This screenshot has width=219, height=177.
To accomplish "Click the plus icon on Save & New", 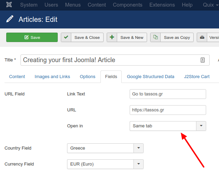I will (x=112, y=37).
